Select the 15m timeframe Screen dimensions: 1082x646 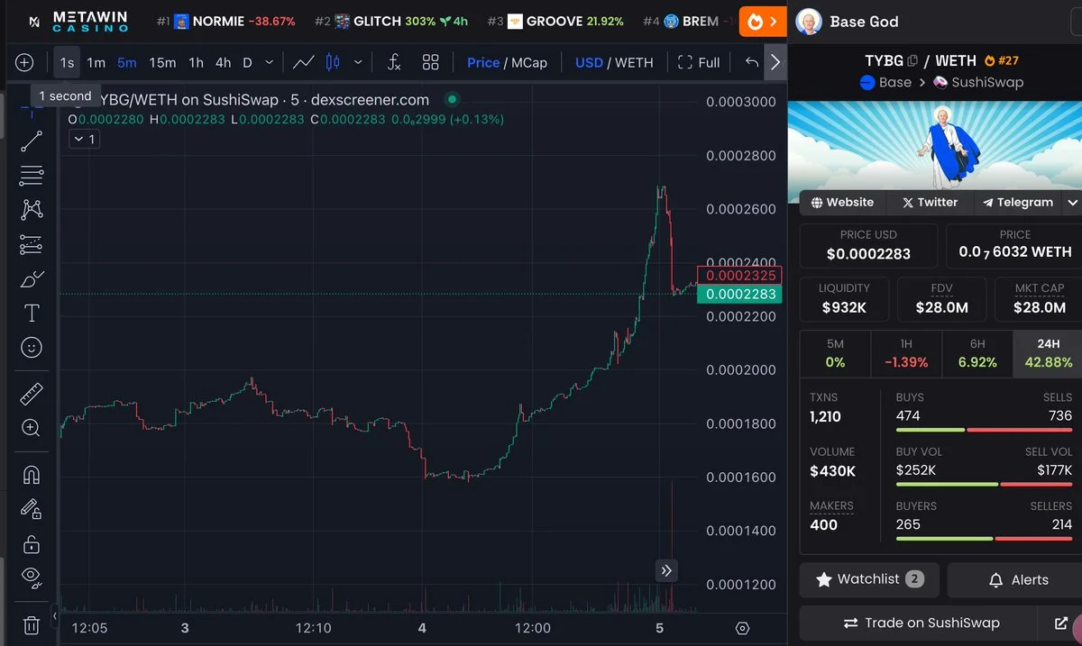pos(162,62)
